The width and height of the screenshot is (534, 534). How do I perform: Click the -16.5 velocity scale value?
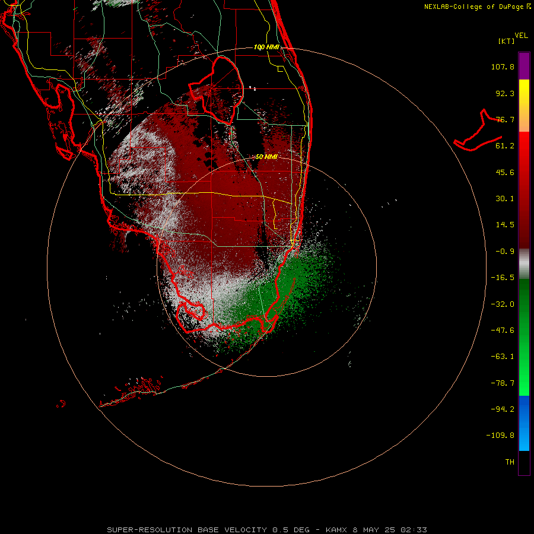[503, 278]
